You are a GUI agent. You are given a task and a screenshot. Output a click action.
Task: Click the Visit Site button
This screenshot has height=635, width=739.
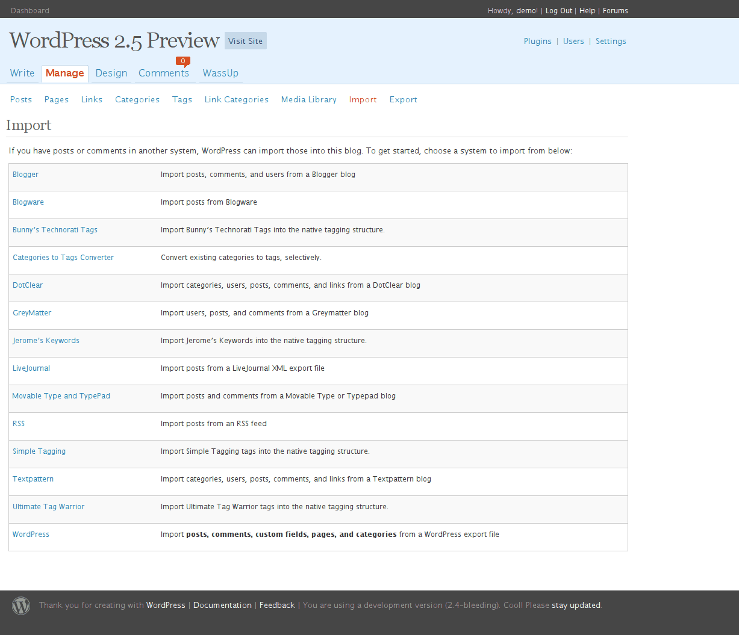coord(246,41)
